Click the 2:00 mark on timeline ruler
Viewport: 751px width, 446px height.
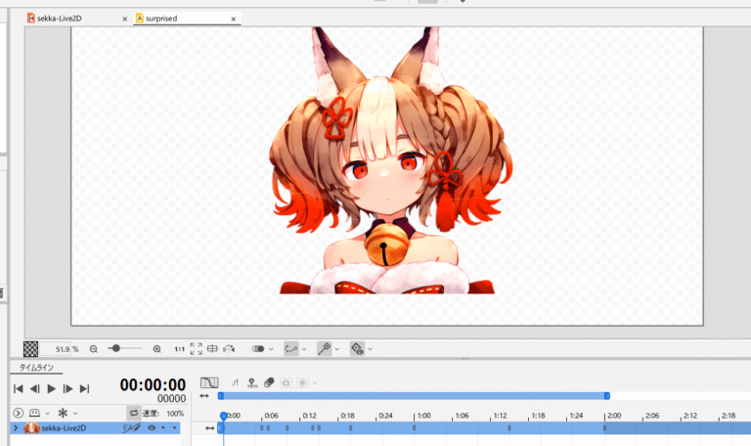[613, 416]
